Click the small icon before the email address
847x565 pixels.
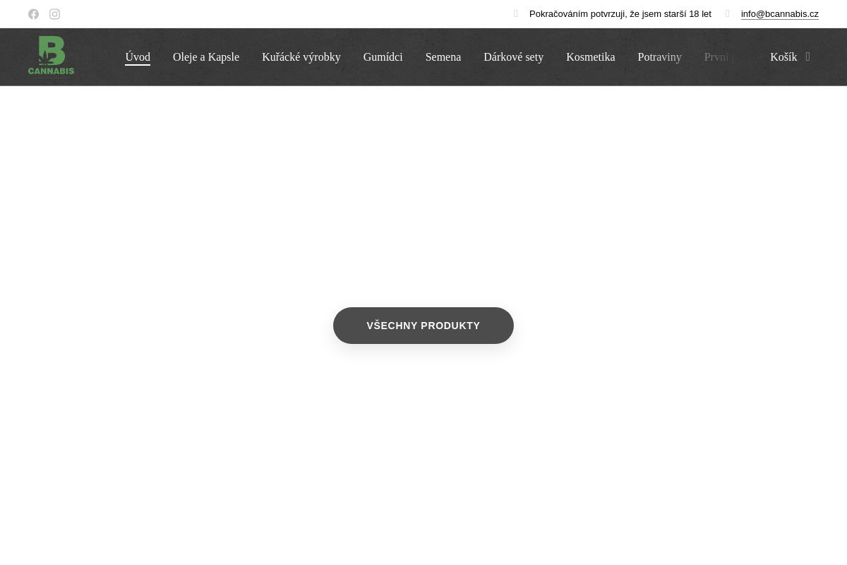click(727, 14)
